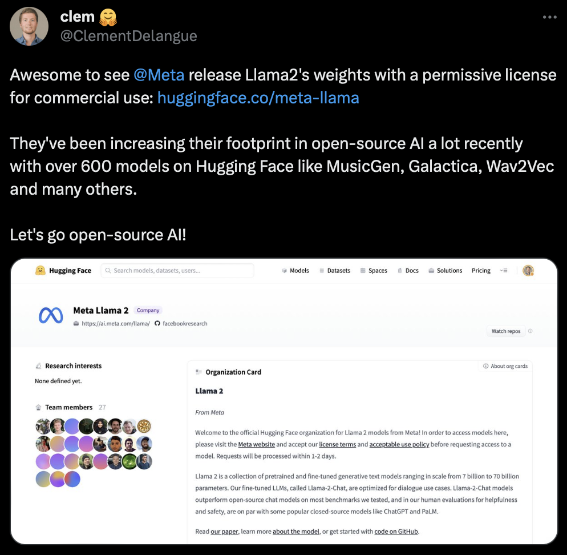Open the Pricing page

coord(481,271)
